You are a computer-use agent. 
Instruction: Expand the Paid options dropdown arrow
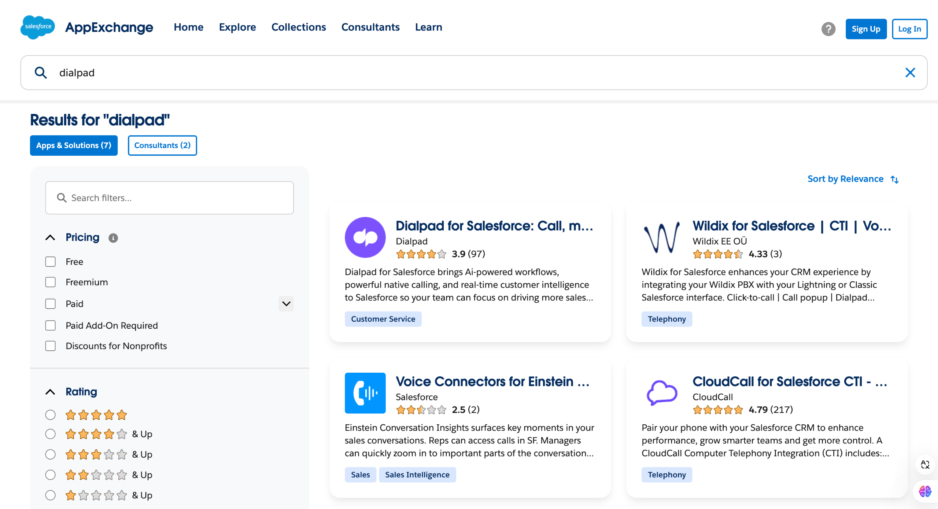click(x=286, y=304)
